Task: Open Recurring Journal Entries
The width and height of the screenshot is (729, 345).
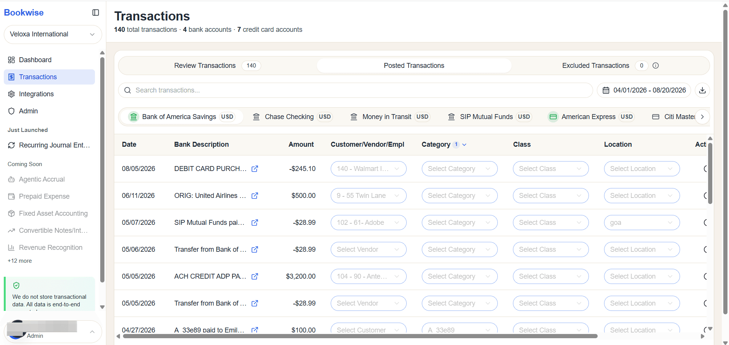Action: coord(49,145)
